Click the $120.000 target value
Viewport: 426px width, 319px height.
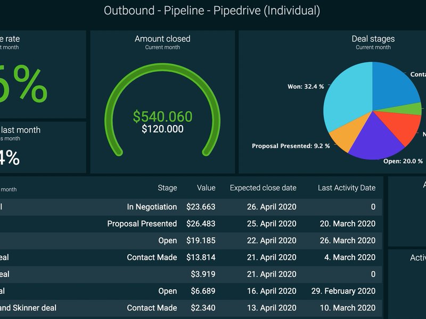[x=162, y=129]
